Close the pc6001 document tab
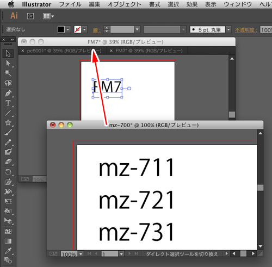Viewport: 272px width, 267px height. click(x=23, y=51)
